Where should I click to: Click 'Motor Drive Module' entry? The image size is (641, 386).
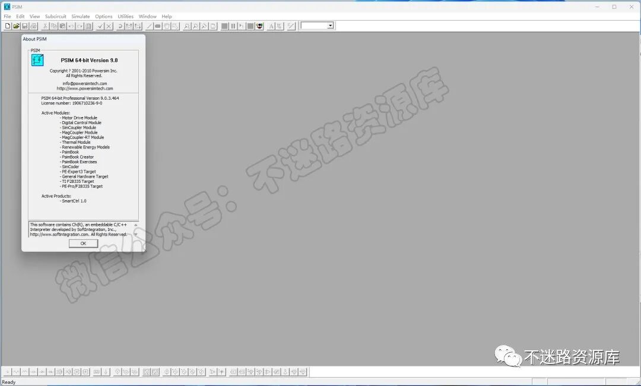pos(80,118)
